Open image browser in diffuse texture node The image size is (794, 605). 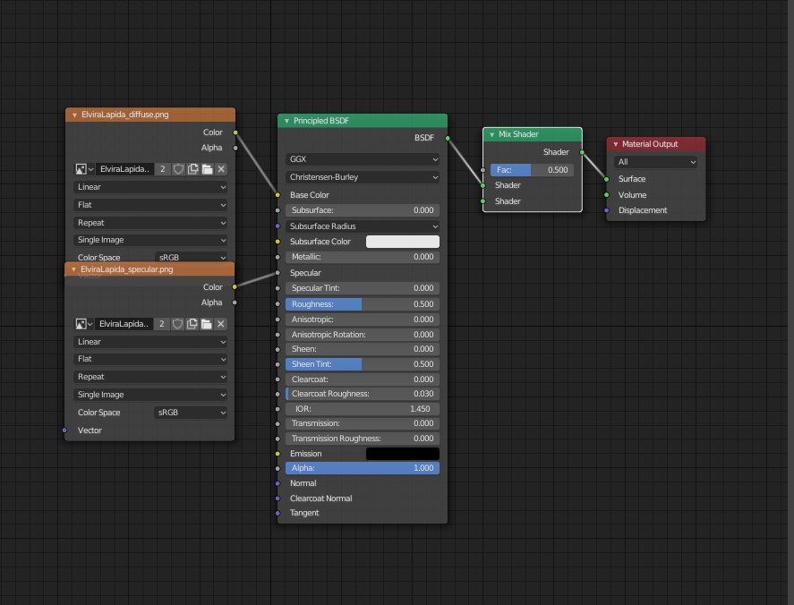coord(84,169)
